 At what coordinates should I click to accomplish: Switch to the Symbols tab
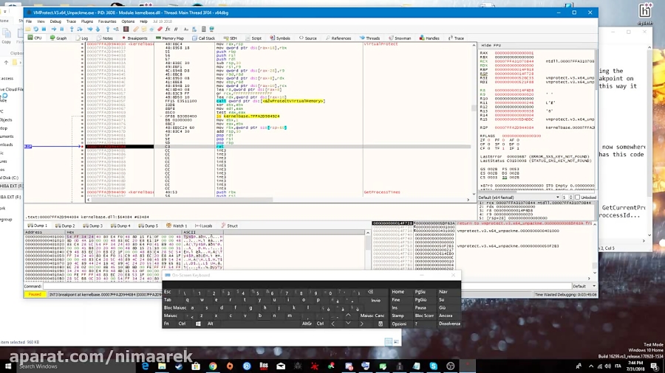[280, 38]
